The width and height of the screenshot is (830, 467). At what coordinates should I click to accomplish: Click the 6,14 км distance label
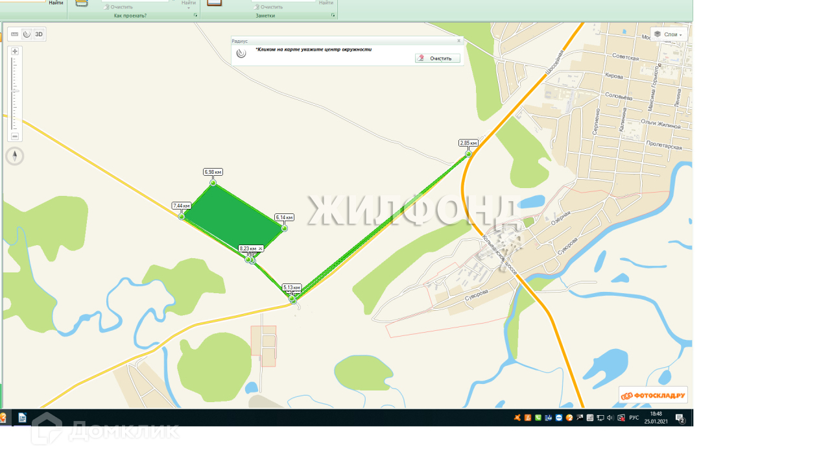pos(284,217)
